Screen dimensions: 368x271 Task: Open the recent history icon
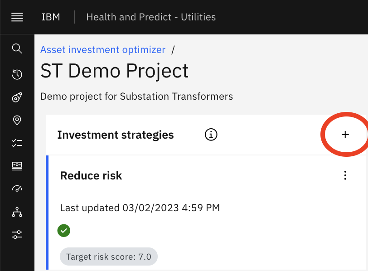pos(17,74)
